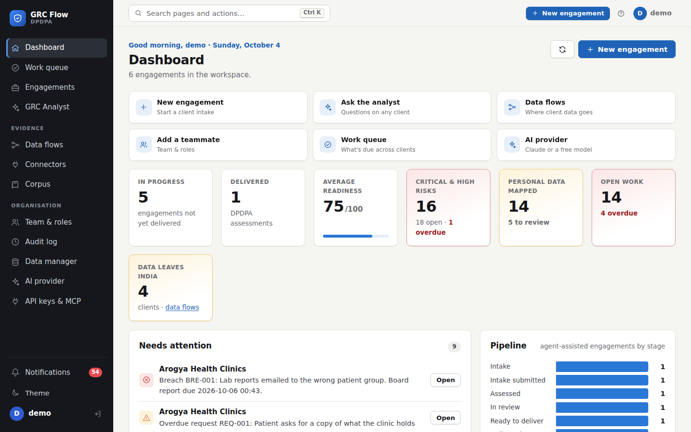Image resolution: width=691 pixels, height=432 pixels.
Task: Open API keys & MCP in the sidebar
Action: click(57, 301)
